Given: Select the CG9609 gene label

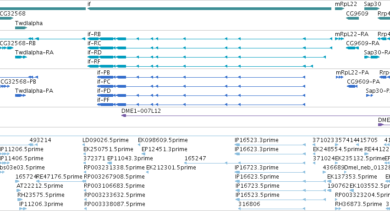Looking at the screenshot, I should [x=357, y=13].
